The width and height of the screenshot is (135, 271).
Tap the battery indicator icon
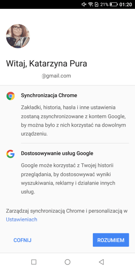pos(114,4)
